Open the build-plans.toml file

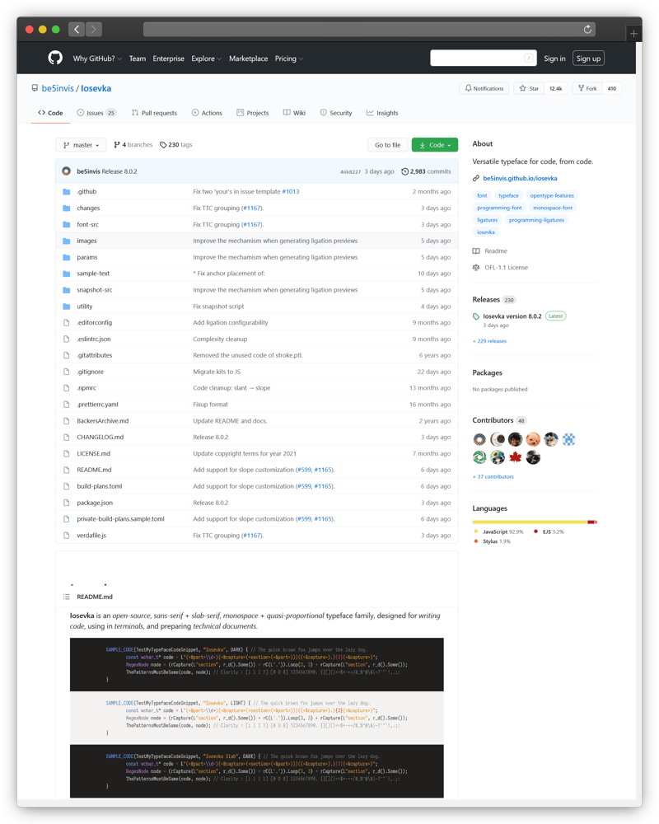[x=100, y=487]
